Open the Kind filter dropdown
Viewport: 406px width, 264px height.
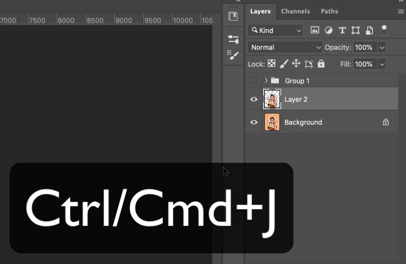click(x=276, y=31)
